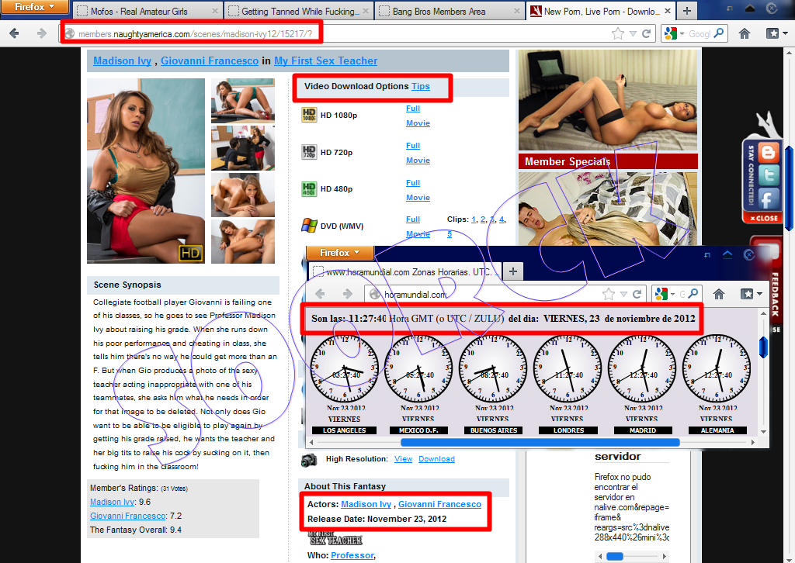The image size is (795, 563).
Task: Open the Firefox menu in the main window
Action: (x=34, y=7)
